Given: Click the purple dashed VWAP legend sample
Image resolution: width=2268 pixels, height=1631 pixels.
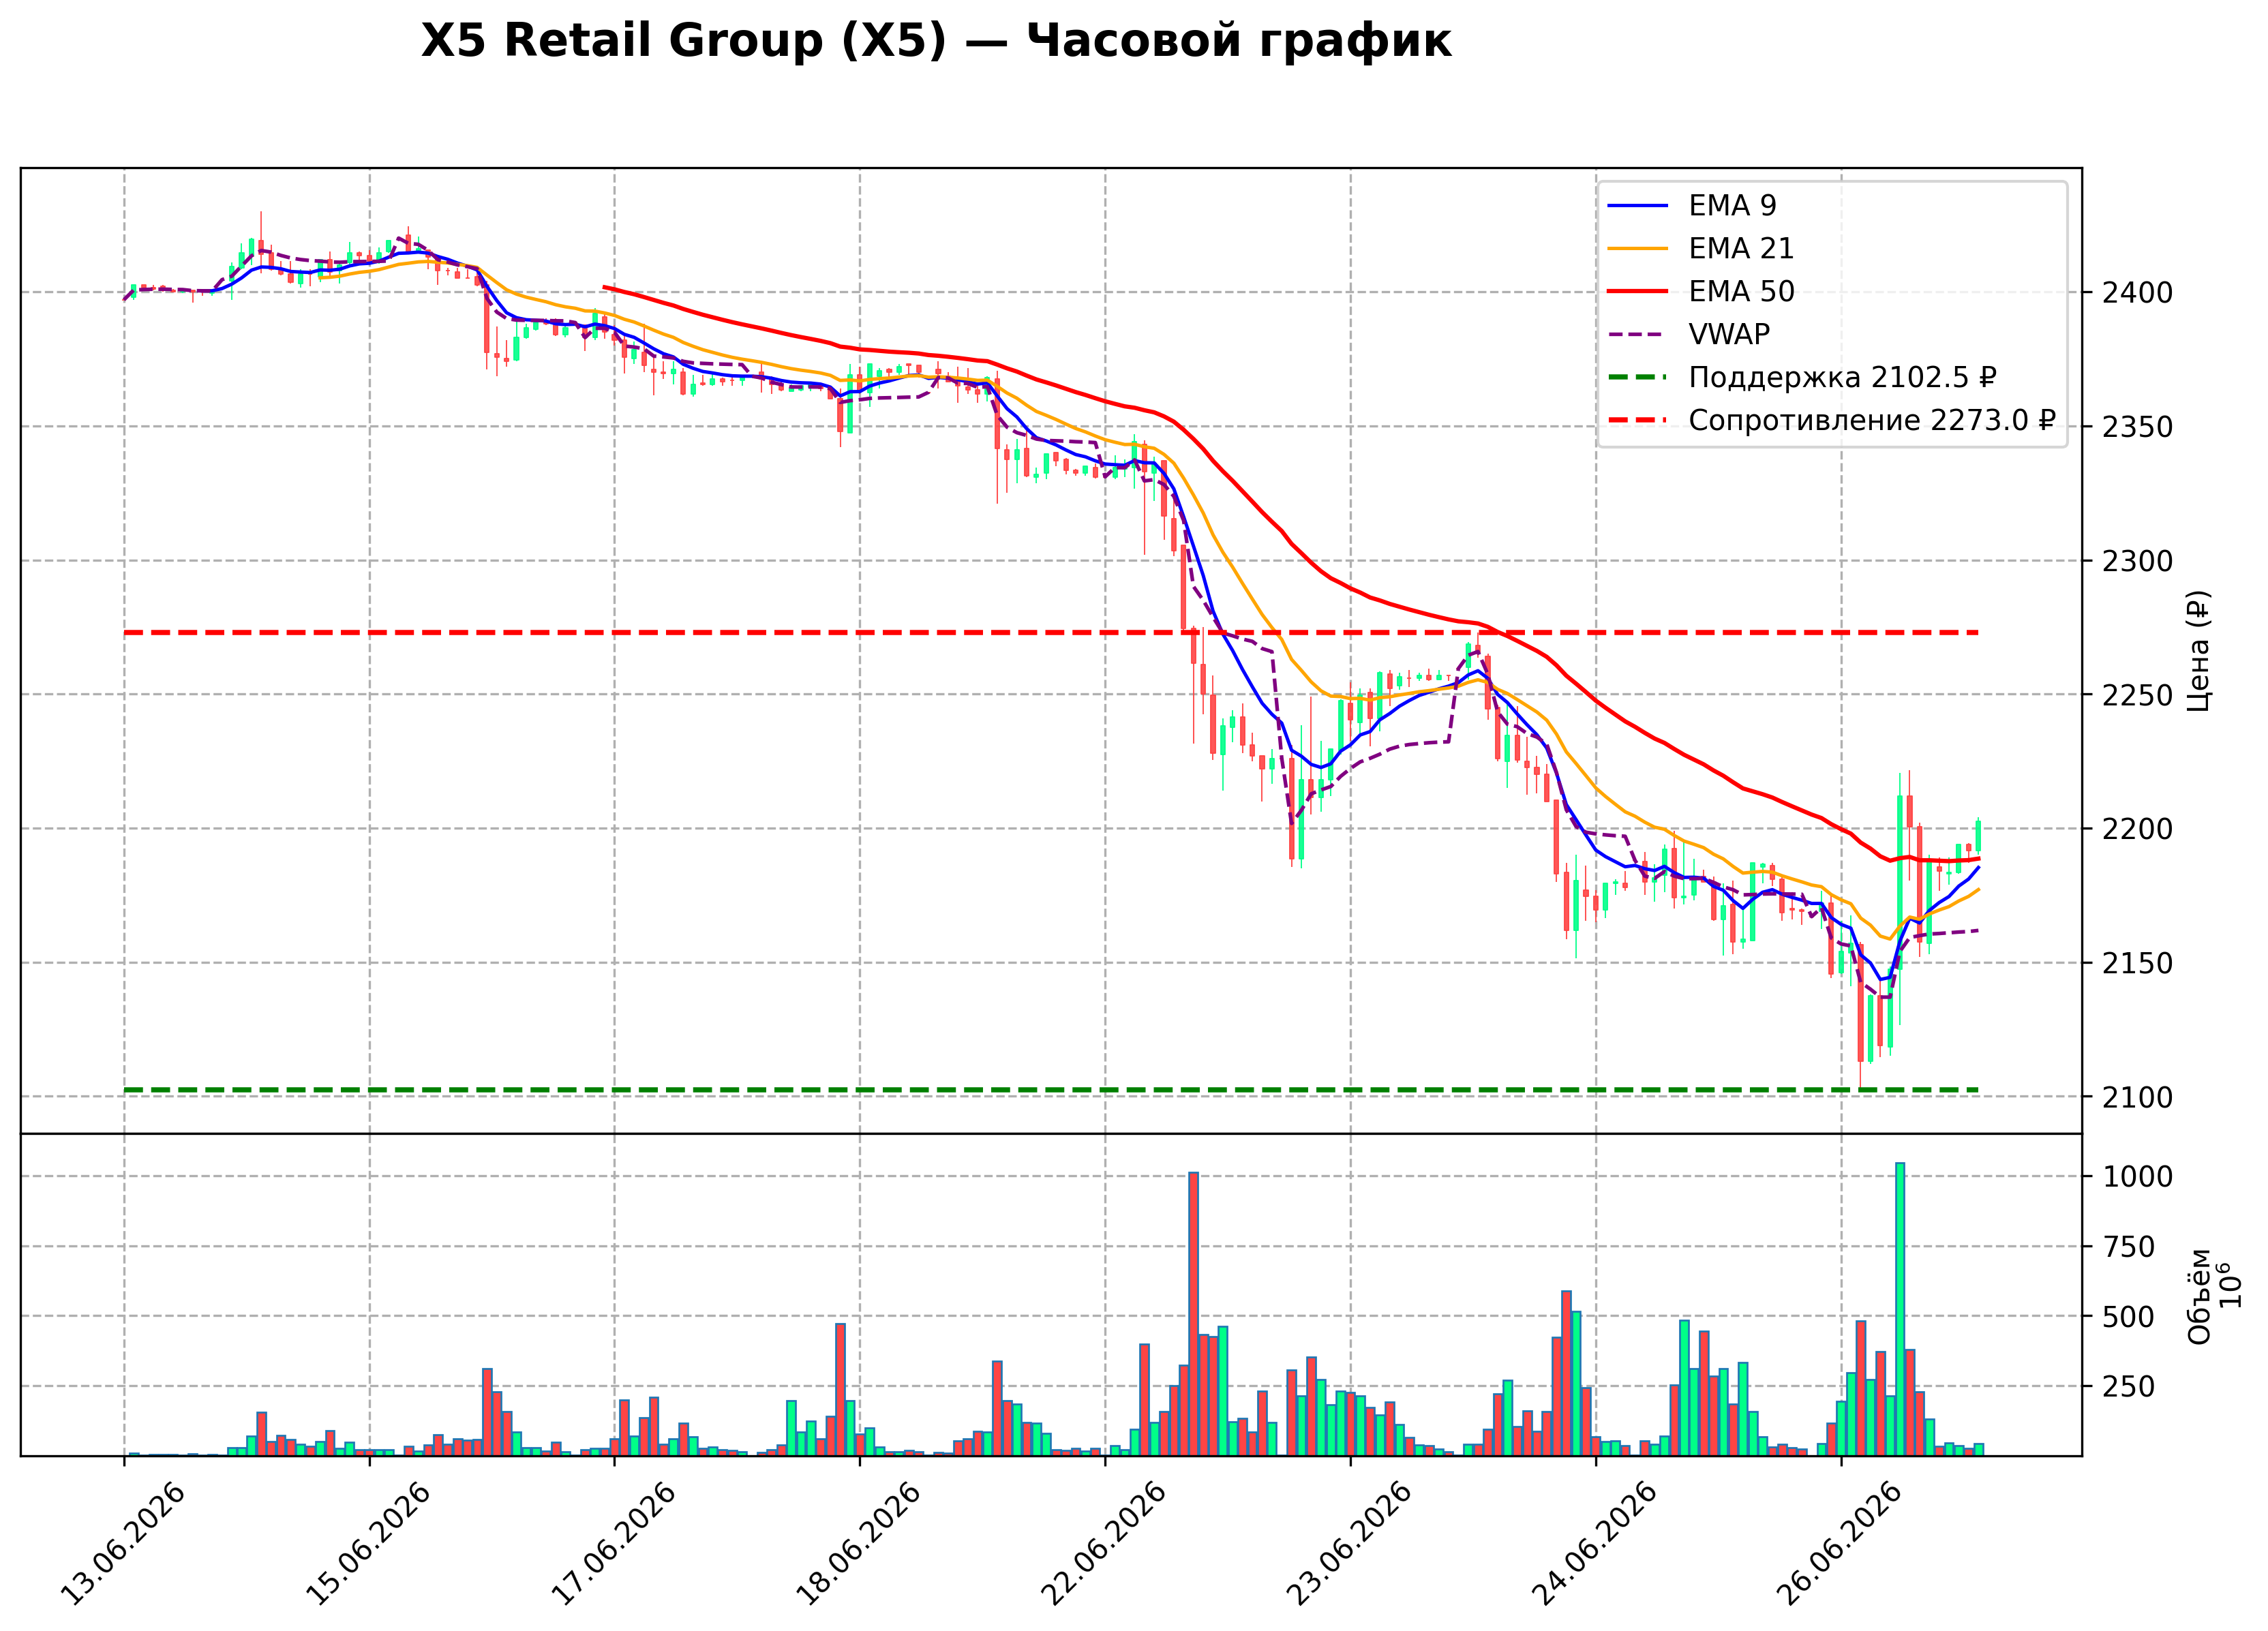Looking at the screenshot, I should click(x=1638, y=334).
